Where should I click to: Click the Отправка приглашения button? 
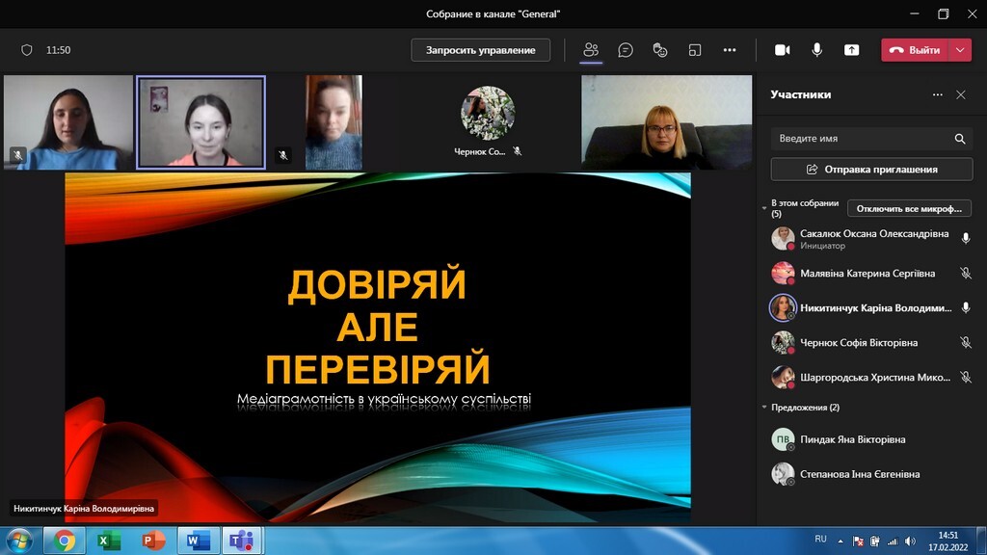point(870,170)
